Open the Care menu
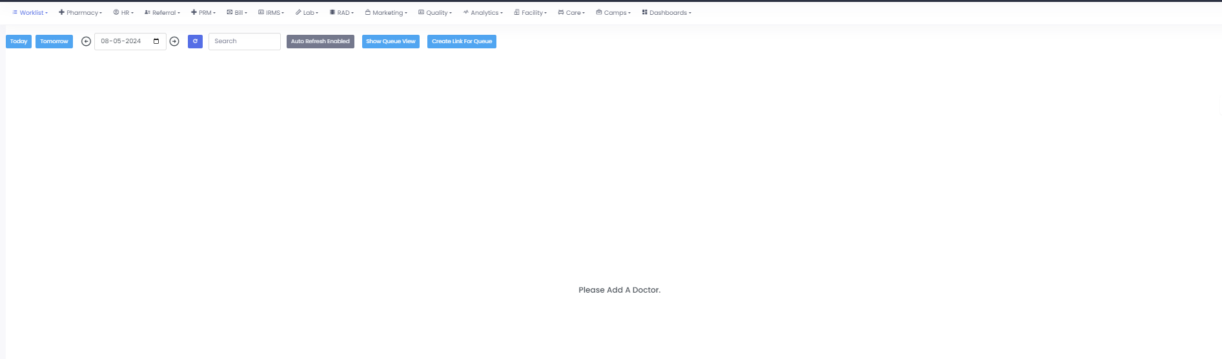The width and height of the screenshot is (1222, 359). [x=571, y=13]
